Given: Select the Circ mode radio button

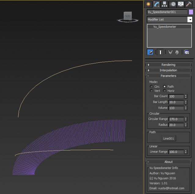Looking at the screenshot, I should [x=151, y=87].
